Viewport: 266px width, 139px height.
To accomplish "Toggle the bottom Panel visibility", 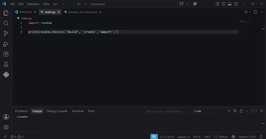I will point(230,4).
